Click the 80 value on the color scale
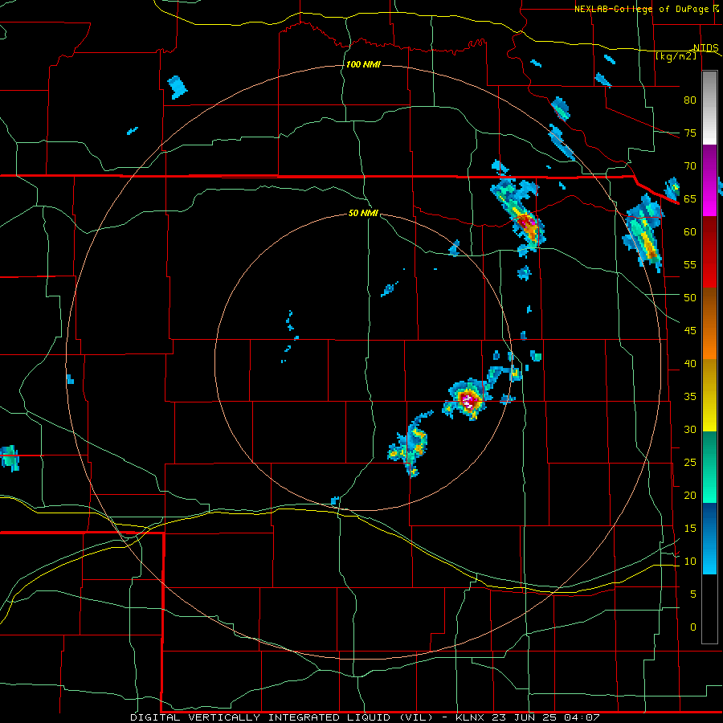Viewport: 723px width, 723px height. (690, 100)
